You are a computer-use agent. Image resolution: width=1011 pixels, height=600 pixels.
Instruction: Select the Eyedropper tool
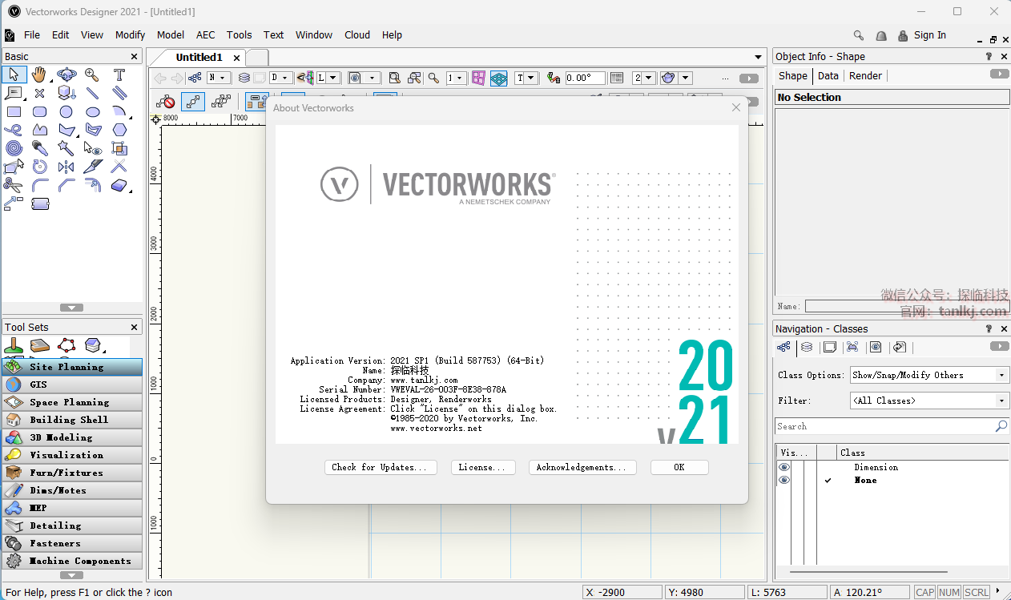(39, 148)
